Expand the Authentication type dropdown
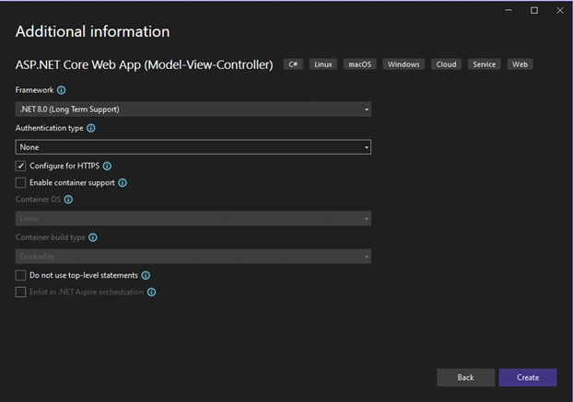 coord(193,147)
